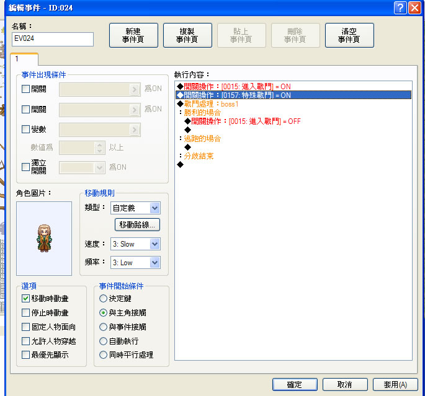Confirm with the 確定 button
The image size is (425, 396).
295,384
